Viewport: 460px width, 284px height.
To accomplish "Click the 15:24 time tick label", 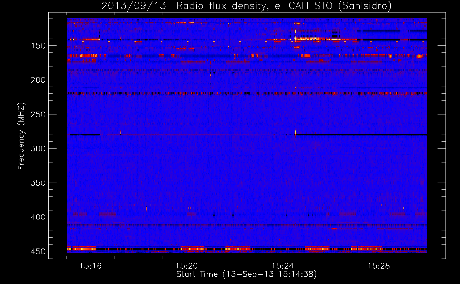I will (x=283, y=266).
